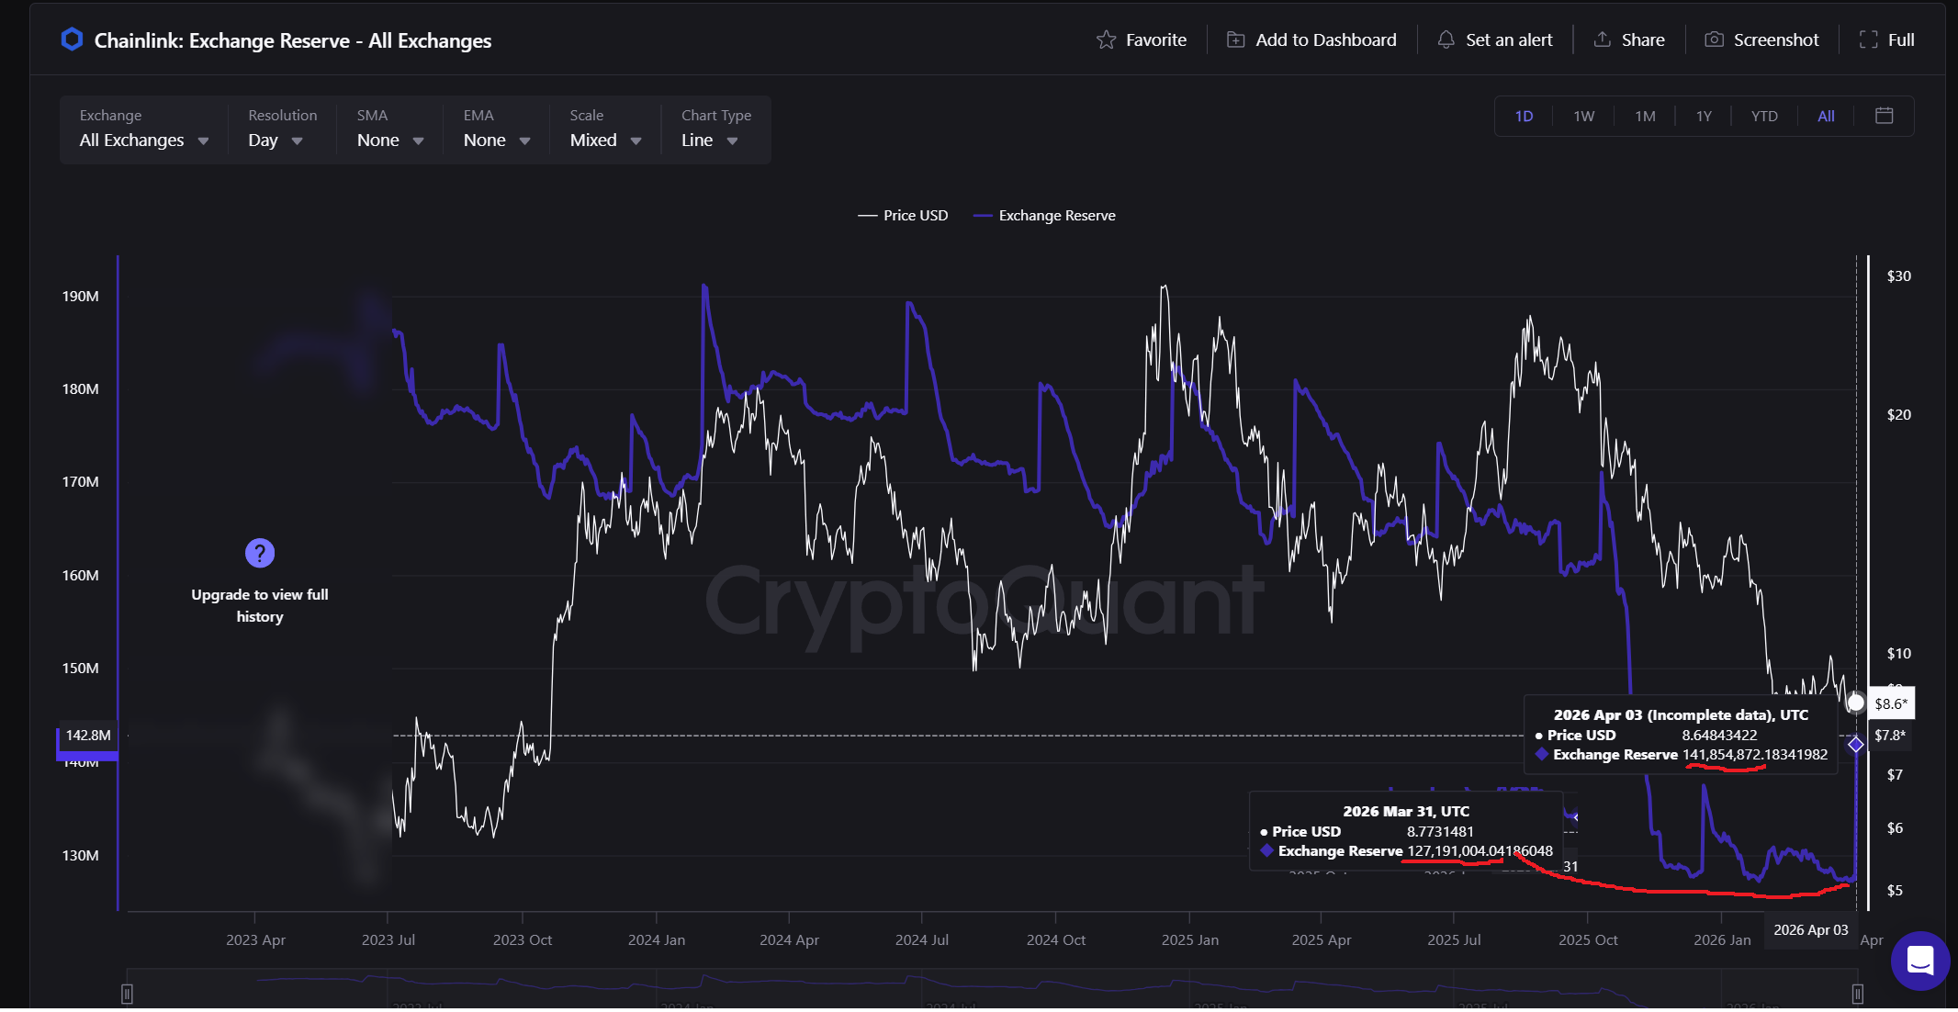The width and height of the screenshot is (1958, 1012).
Task: Click the right range slider handle
Action: [1857, 994]
